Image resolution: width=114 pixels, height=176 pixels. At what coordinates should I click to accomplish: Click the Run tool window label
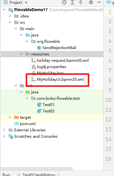click(7, 174)
